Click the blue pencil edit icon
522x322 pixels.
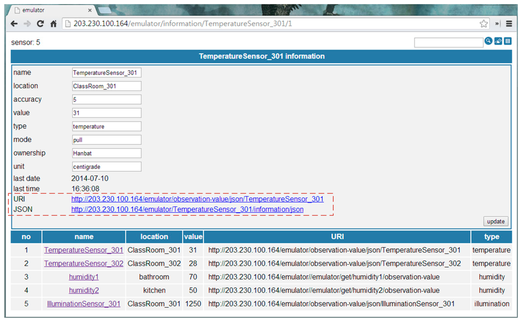[498, 41]
